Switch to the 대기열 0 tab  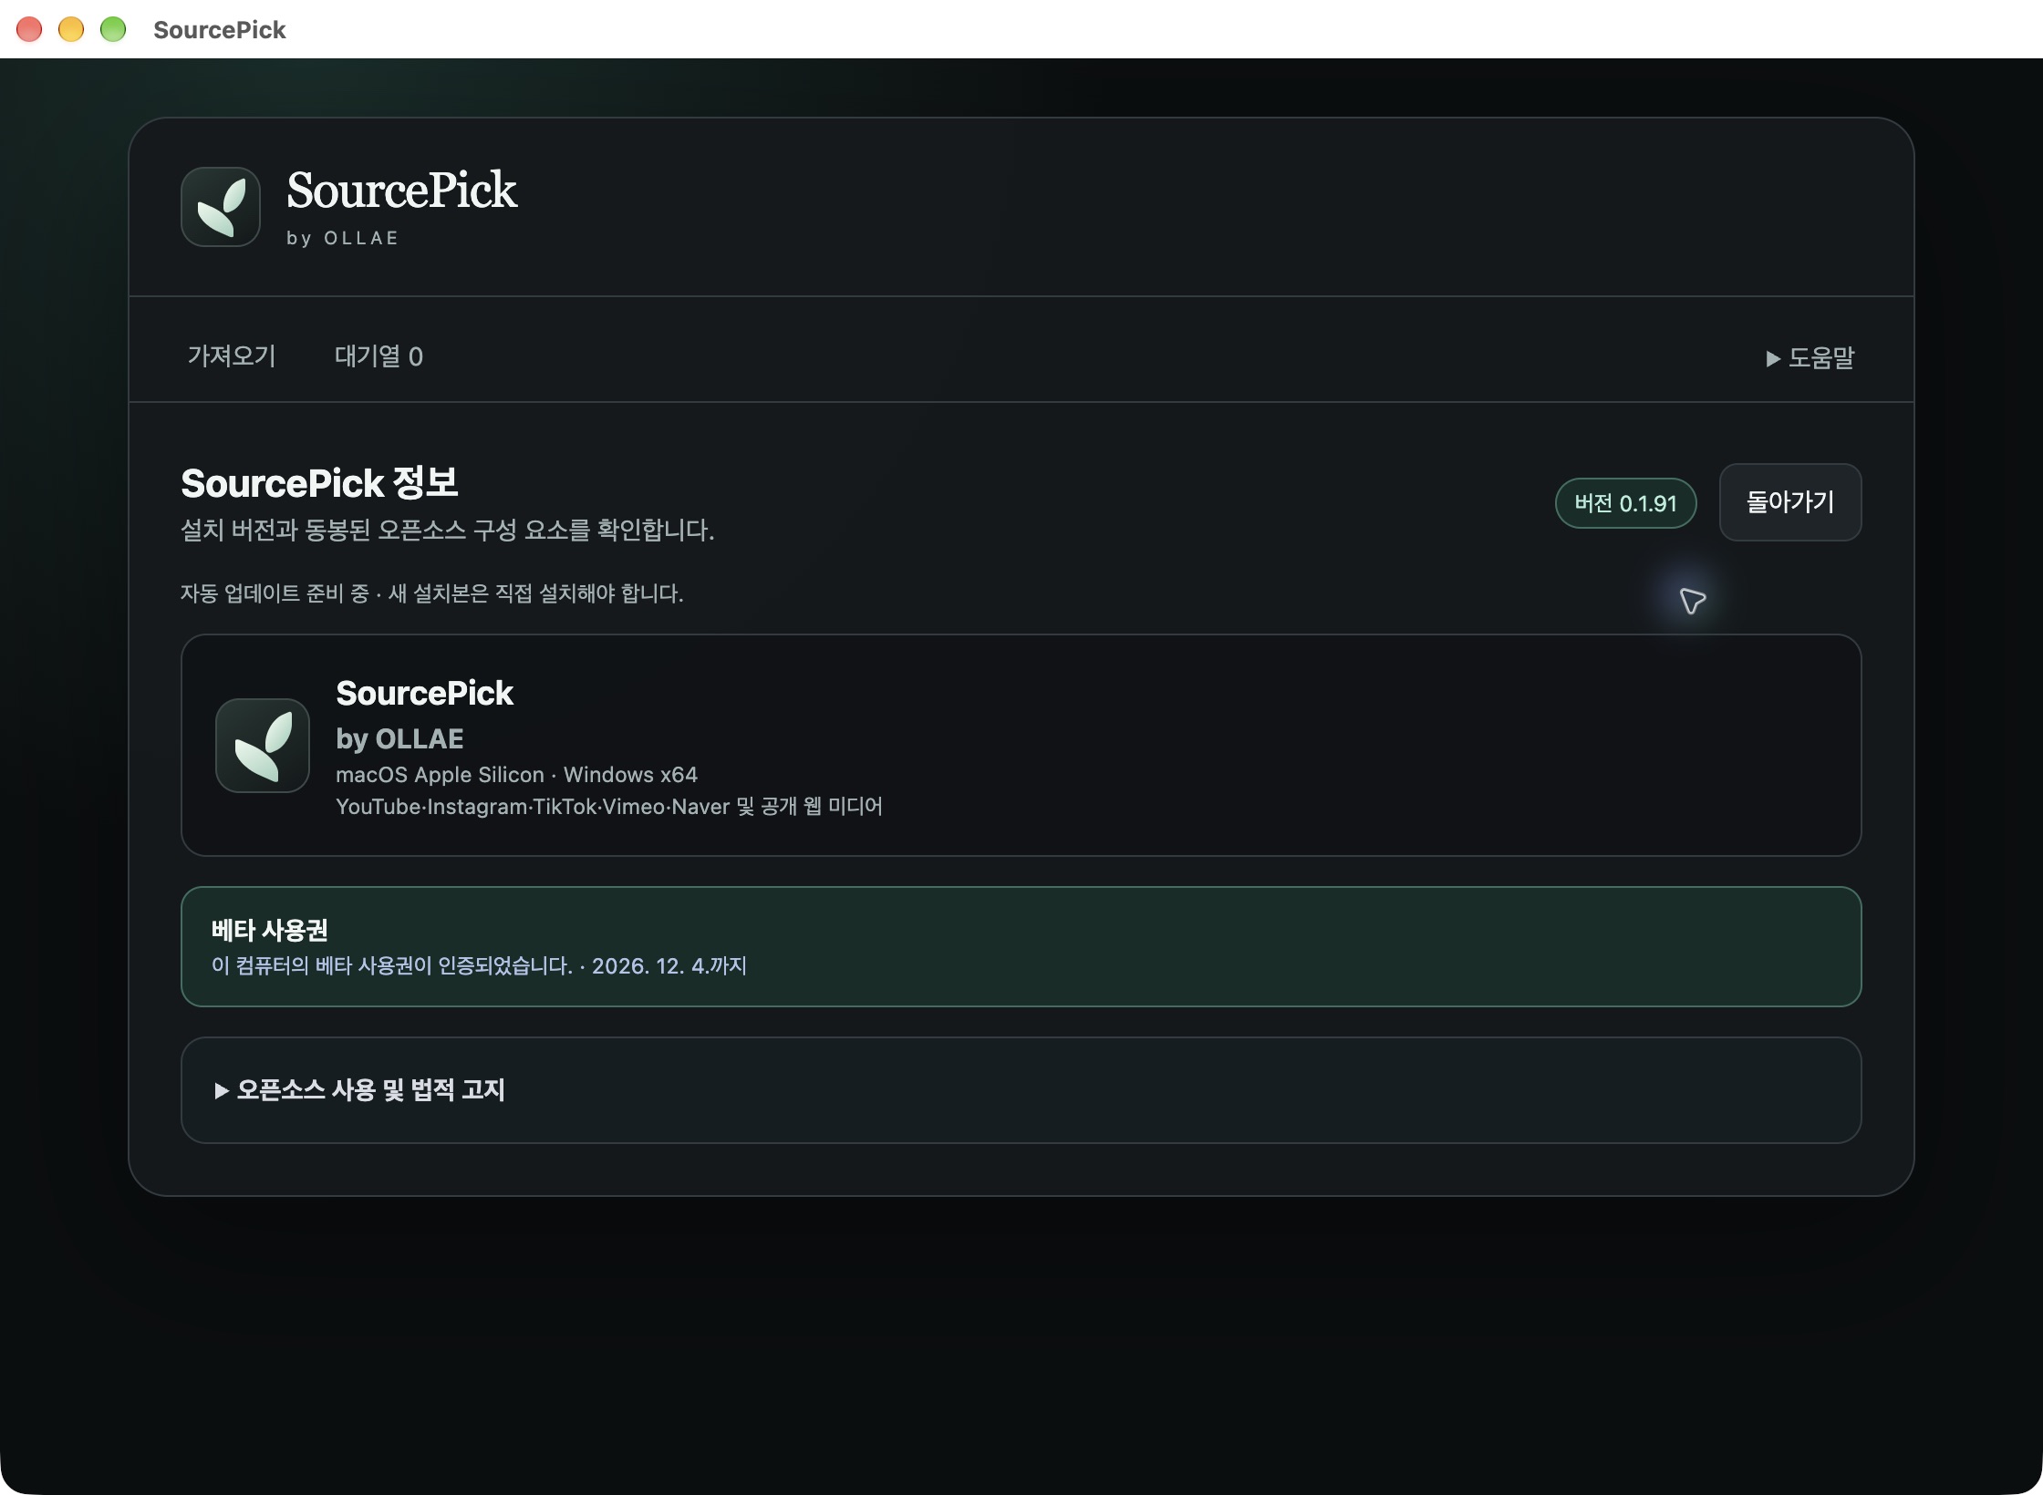click(379, 356)
